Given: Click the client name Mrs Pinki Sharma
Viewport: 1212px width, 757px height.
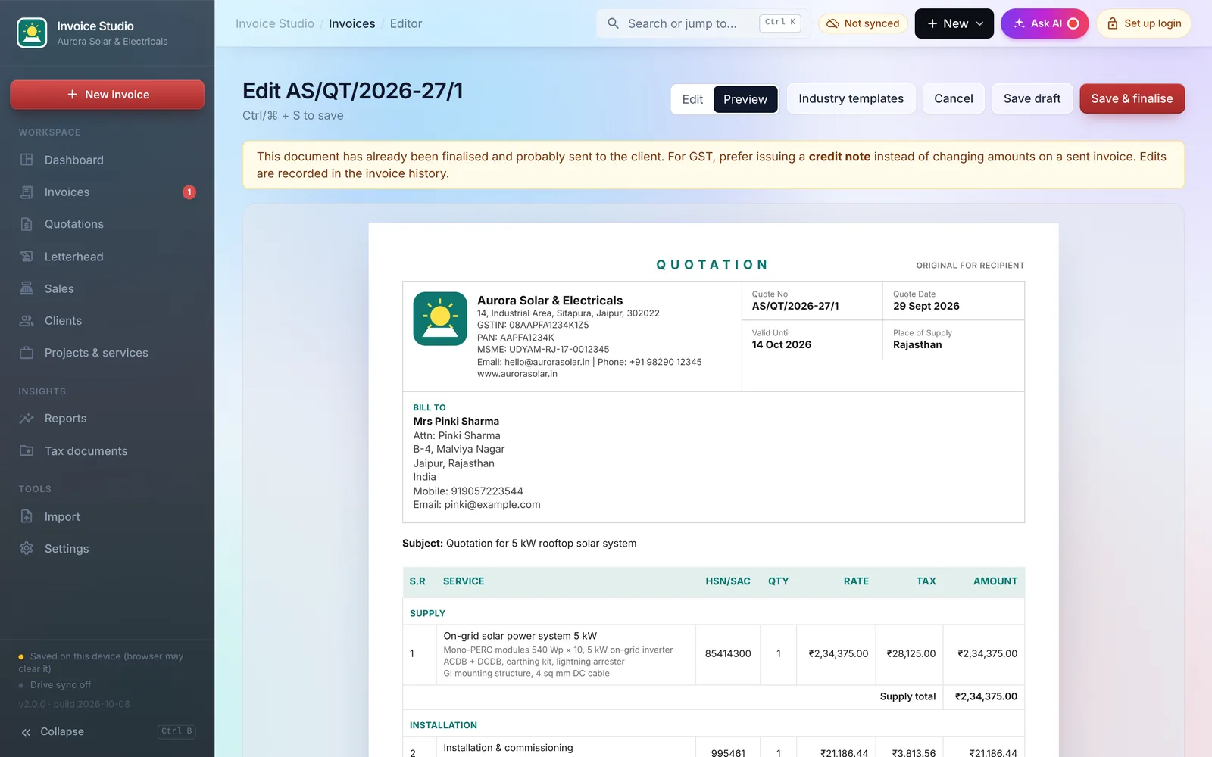Looking at the screenshot, I should [x=456, y=421].
